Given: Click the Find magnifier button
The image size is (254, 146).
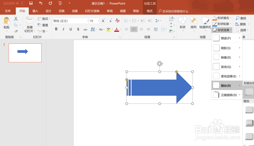Looking at the screenshot, I should [x=241, y=18].
